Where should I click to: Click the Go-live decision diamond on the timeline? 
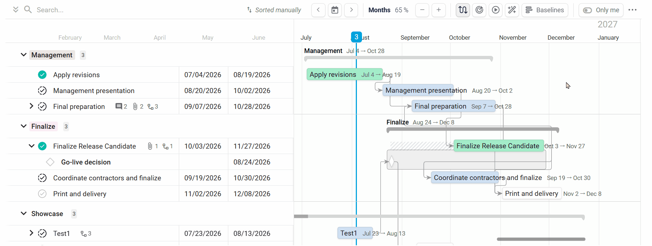392,162
